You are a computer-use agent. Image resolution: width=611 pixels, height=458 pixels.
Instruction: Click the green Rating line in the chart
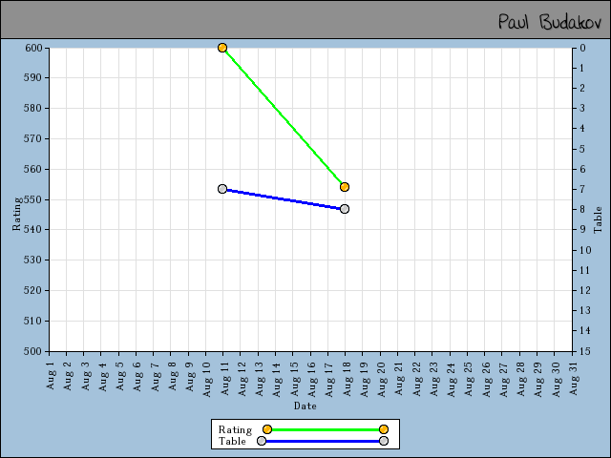284,117
